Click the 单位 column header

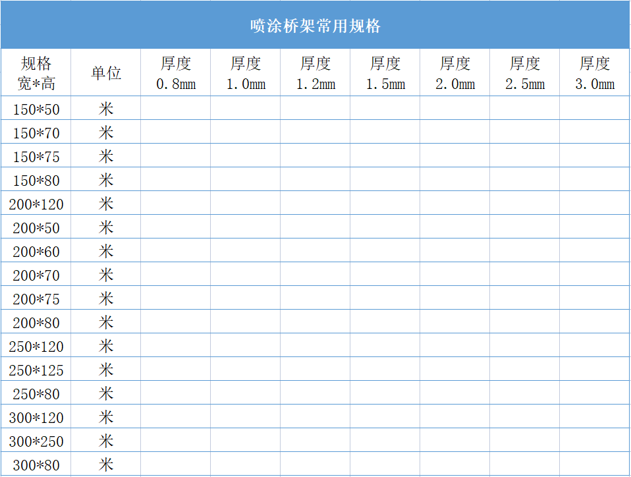click(x=105, y=71)
